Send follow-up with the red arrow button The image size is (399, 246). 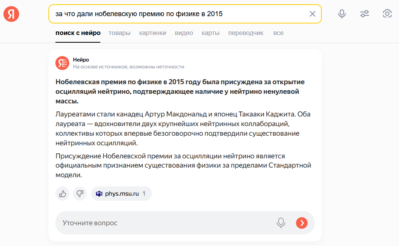pos(301,223)
